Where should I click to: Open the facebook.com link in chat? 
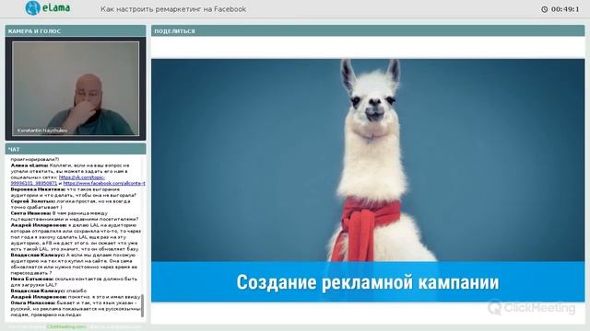[104, 184]
